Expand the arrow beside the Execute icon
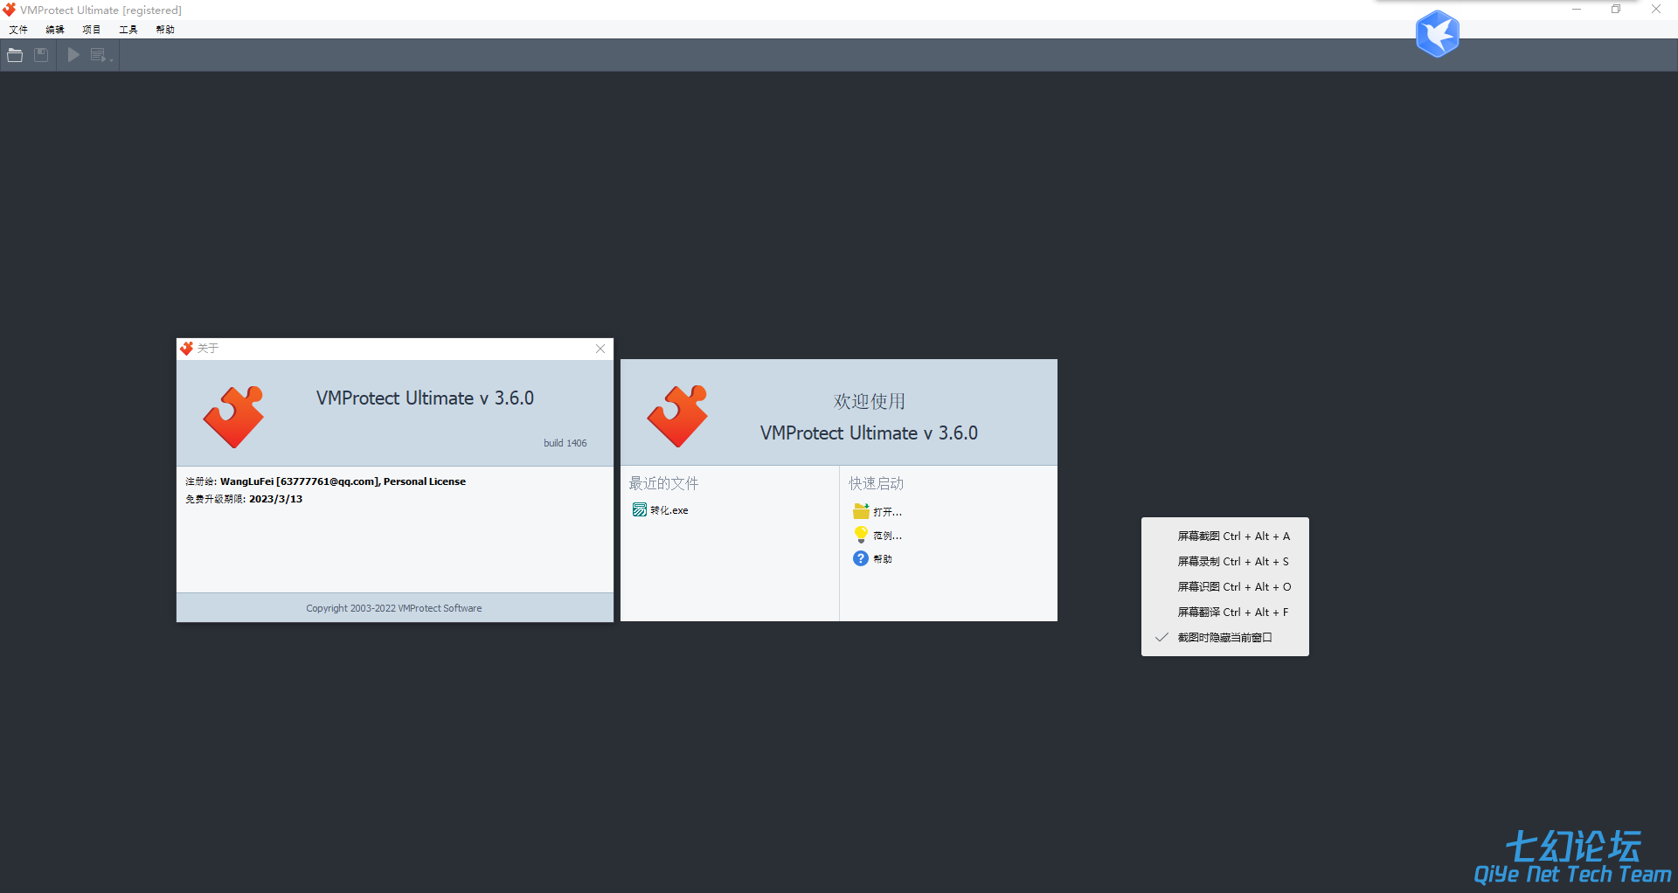1678x893 pixels. point(112,59)
